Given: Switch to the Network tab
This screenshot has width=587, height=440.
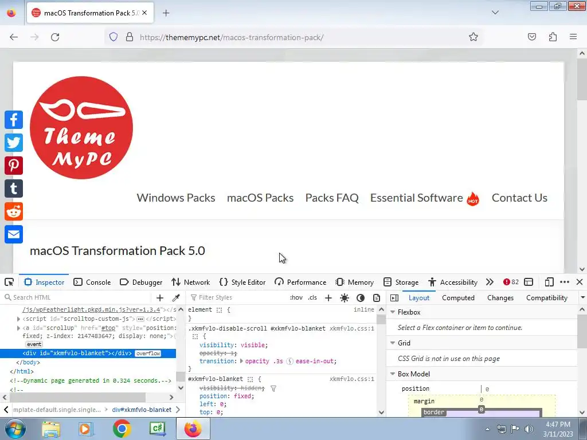Looking at the screenshot, I should click(x=190, y=282).
